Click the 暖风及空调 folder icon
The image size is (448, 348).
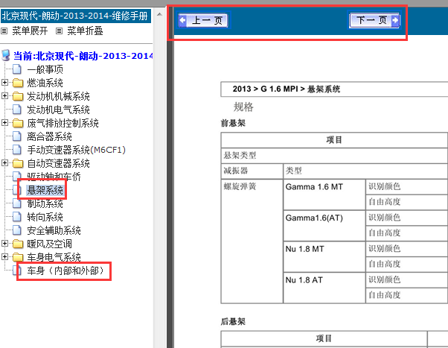(18, 244)
